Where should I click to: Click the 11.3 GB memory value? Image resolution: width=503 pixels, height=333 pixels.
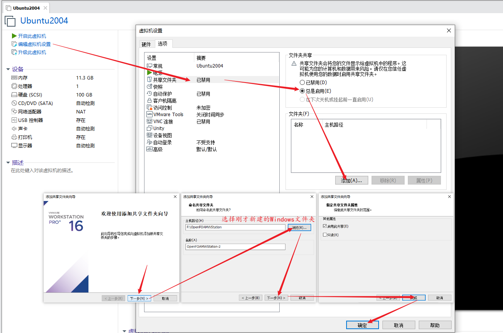click(85, 78)
